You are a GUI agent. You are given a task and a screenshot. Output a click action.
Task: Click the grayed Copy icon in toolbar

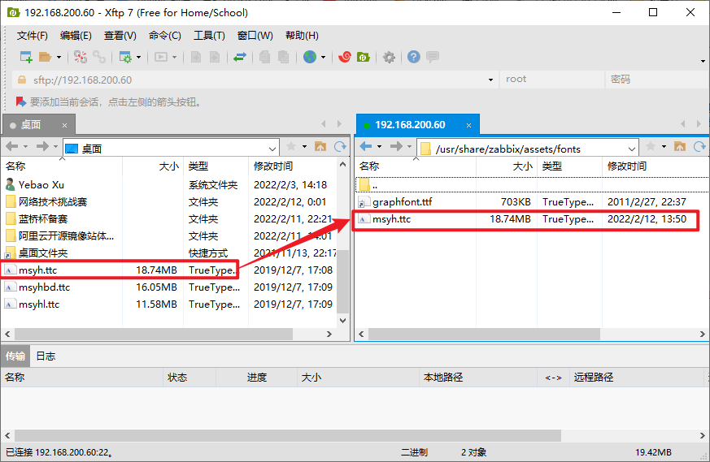coord(264,57)
